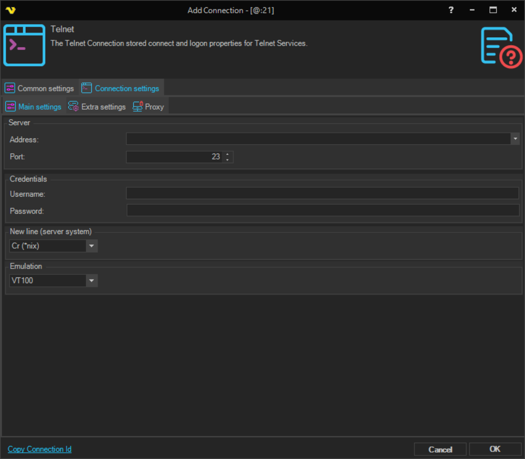The image size is (525, 459).
Task: Click the Telnet terminal icon in header
Action: 24,45
